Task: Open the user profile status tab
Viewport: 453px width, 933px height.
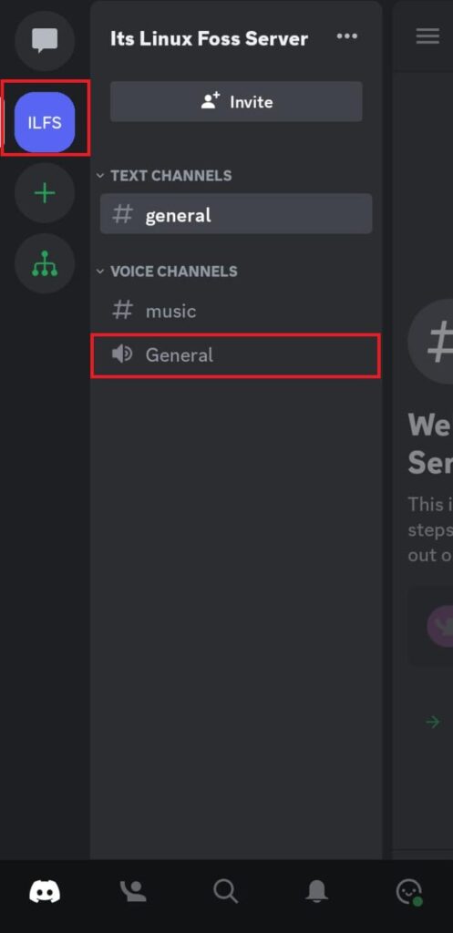Action: [409, 892]
